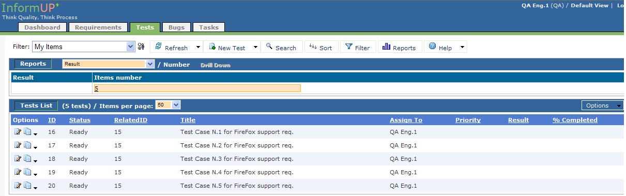This screenshot has height=196, width=626.
Task: Click the edit icon for test ID 17
Action: pyautogui.click(x=18, y=145)
